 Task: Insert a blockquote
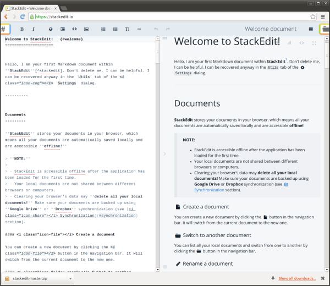pos(63,29)
